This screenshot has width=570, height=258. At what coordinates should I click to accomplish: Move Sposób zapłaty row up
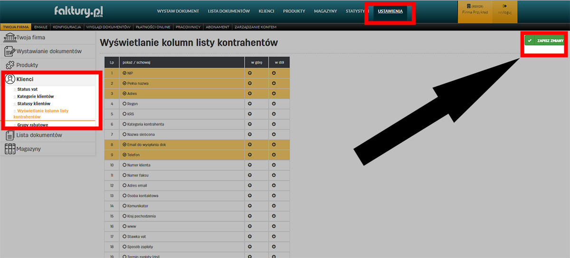pyautogui.click(x=250, y=247)
